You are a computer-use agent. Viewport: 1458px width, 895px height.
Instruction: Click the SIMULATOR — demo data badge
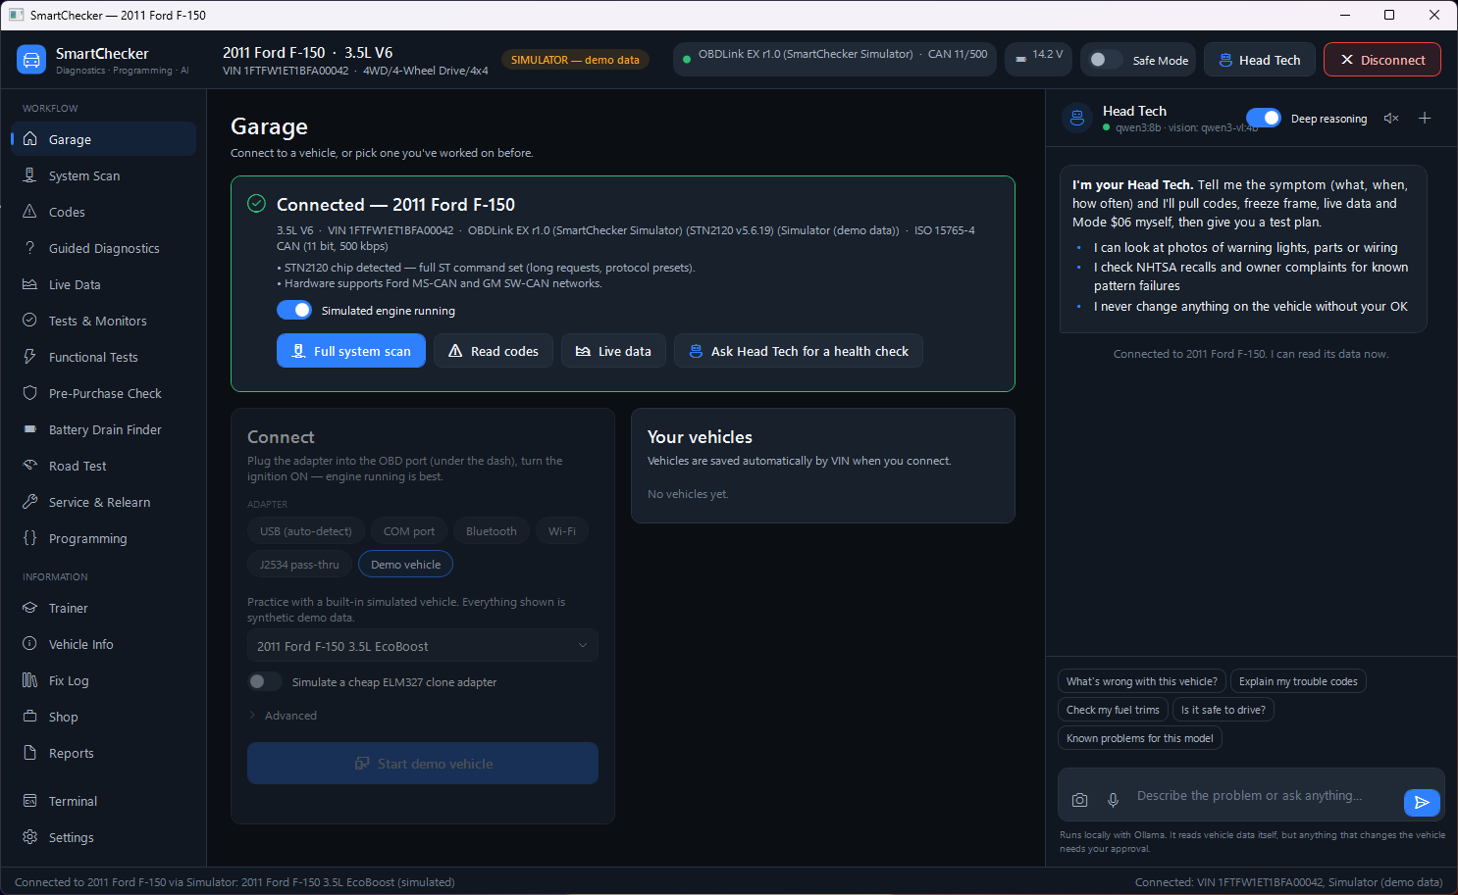coord(575,60)
